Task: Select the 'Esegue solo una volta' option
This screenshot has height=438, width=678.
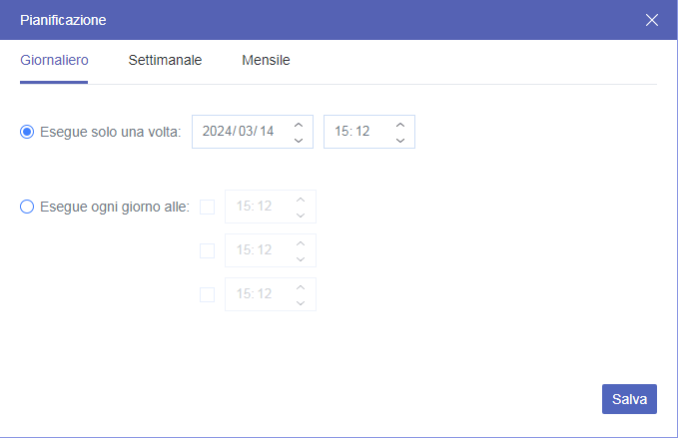Action: tap(27, 132)
